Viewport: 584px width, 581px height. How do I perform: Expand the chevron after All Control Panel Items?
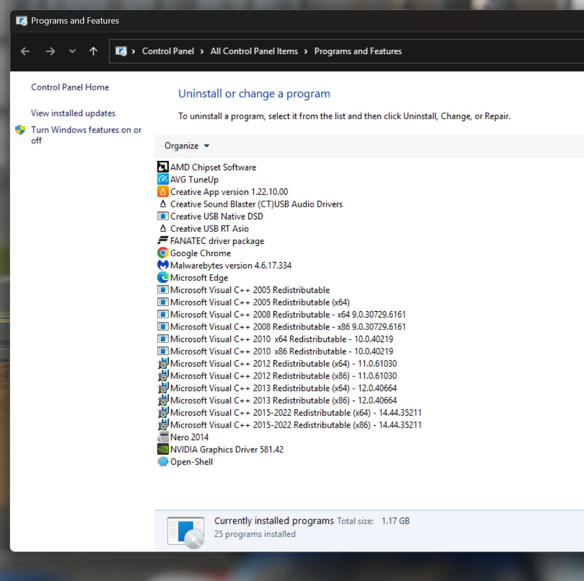pos(306,51)
